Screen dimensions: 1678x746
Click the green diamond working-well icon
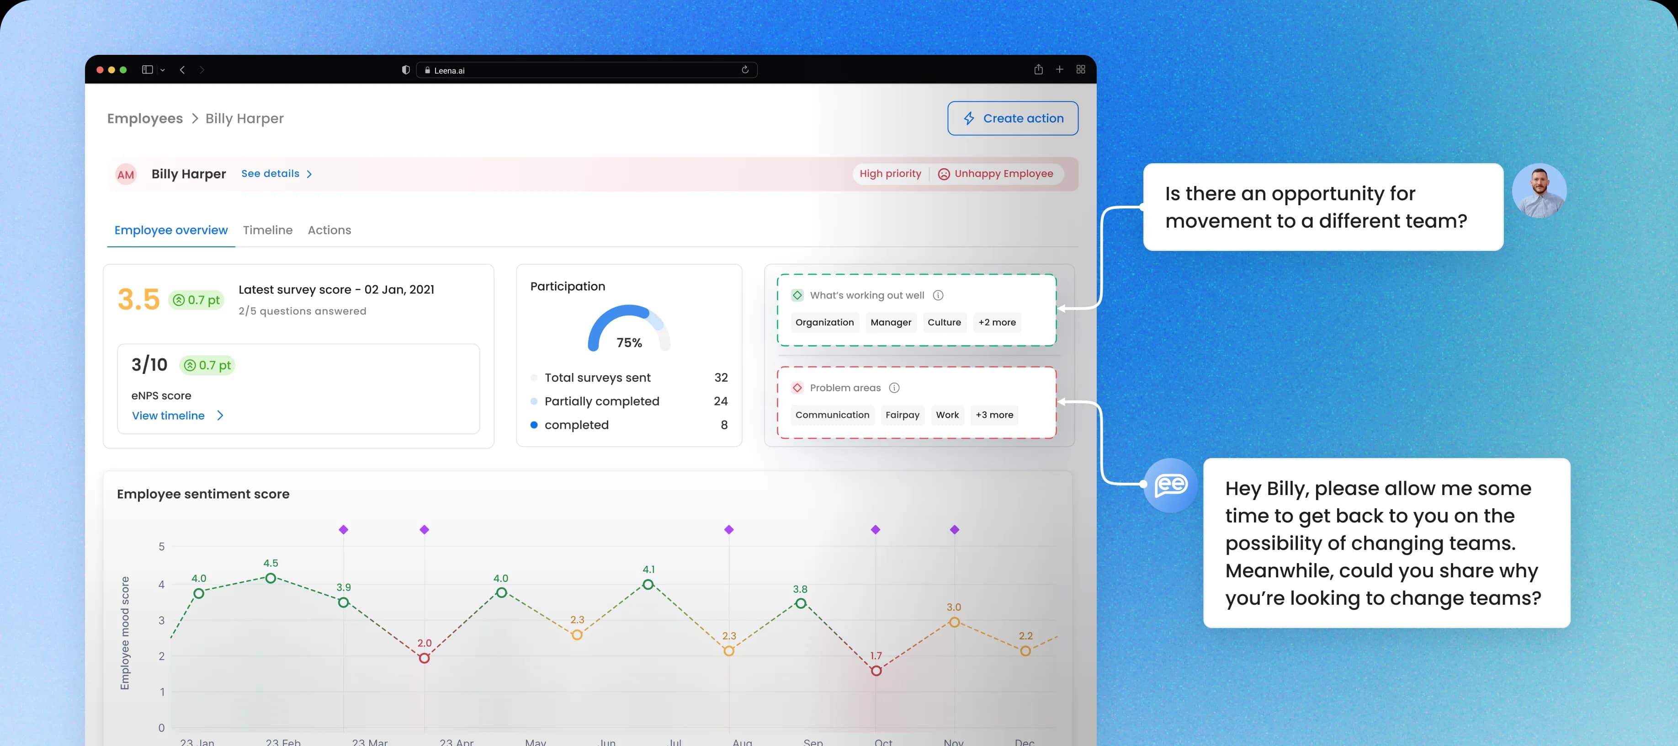(x=797, y=295)
